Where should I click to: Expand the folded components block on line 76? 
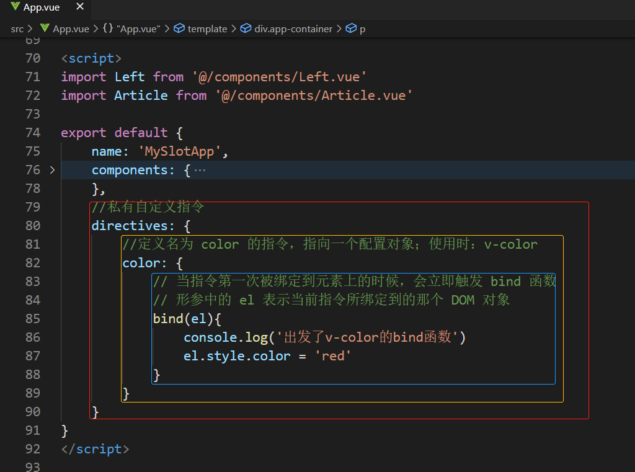coord(52,170)
